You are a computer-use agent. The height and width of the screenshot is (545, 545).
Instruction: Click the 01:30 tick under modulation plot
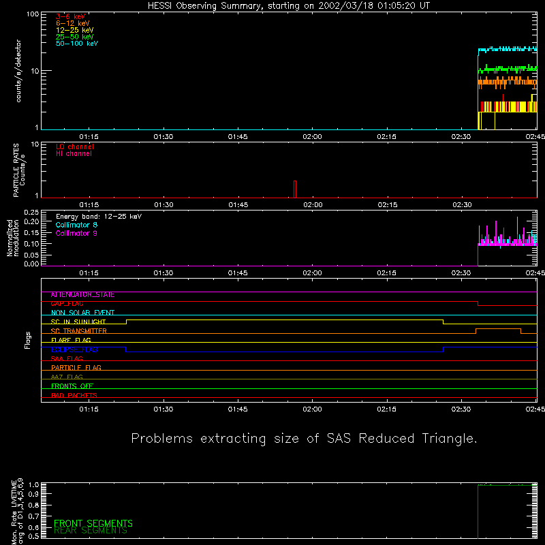pyautogui.click(x=163, y=273)
